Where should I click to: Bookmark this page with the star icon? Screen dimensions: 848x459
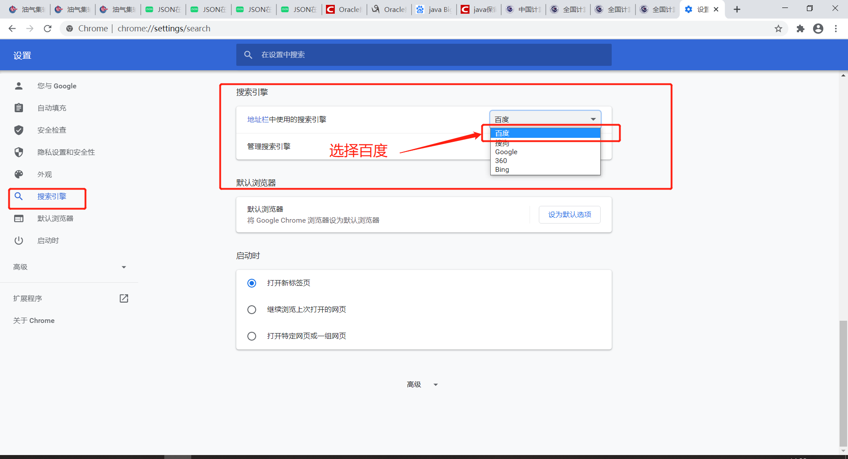coord(778,29)
